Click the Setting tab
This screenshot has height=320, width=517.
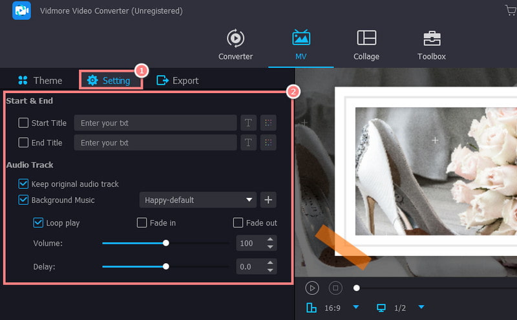(109, 81)
